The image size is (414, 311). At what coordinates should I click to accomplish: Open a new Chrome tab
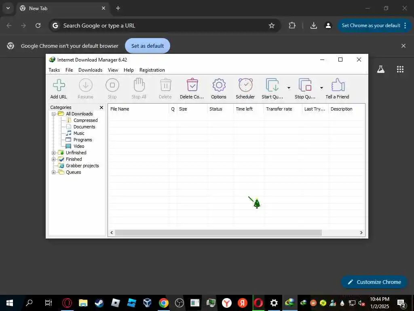tap(118, 8)
